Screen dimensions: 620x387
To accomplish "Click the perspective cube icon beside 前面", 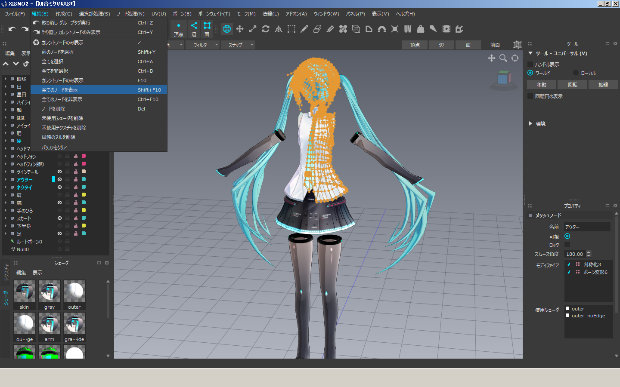I will point(517,45).
